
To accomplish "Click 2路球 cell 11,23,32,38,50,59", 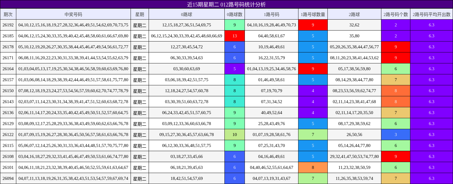I will [x=354, y=167].
